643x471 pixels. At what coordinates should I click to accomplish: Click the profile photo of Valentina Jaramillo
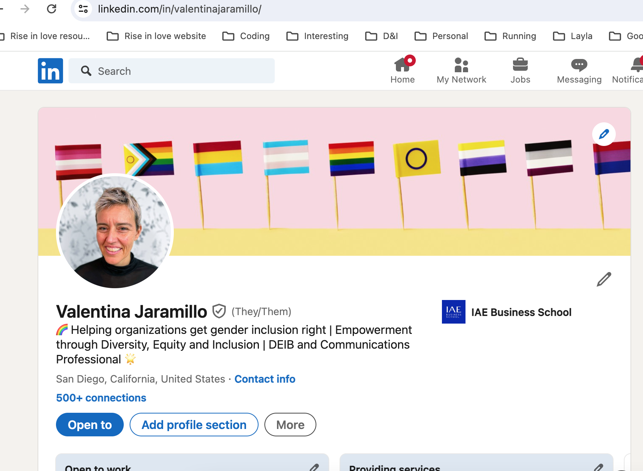(x=115, y=231)
